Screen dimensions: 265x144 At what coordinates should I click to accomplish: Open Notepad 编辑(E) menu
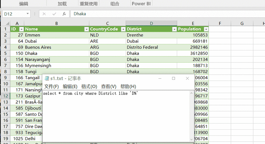click(x=70, y=86)
